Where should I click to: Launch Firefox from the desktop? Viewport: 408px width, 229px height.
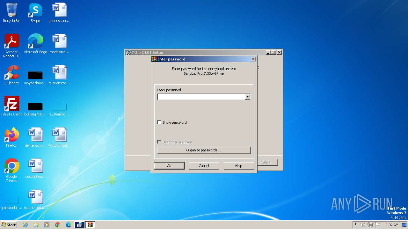(x=11, y=137)
